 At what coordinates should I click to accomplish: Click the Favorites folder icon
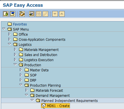[10, 24]
